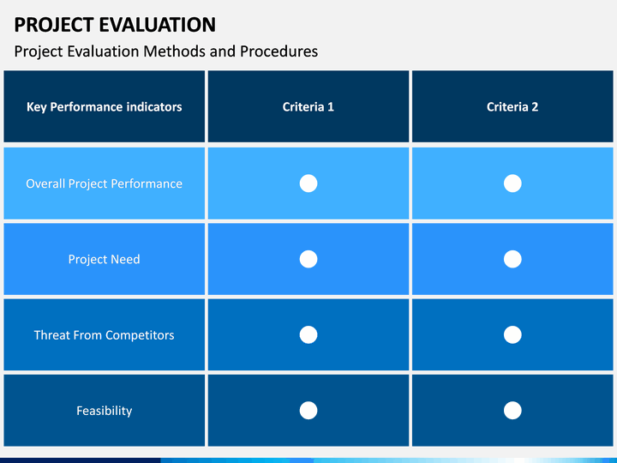Click the PROJECT EVALUATION title text

click(x=115, y=25)
